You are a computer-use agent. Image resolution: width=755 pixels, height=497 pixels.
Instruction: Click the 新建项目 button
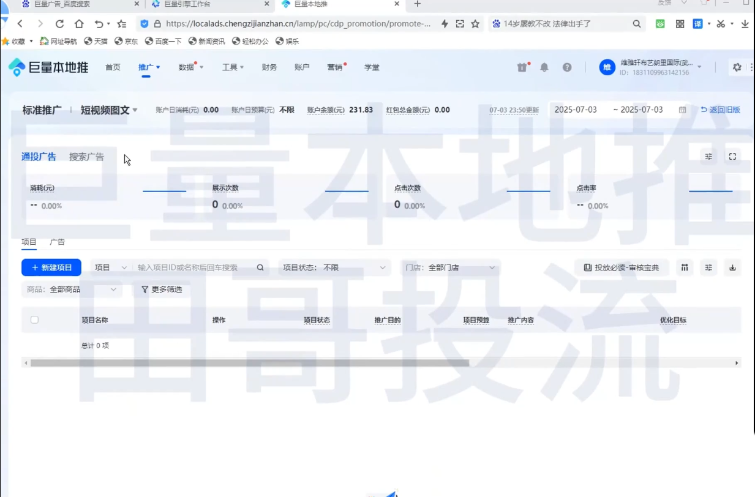51,267
